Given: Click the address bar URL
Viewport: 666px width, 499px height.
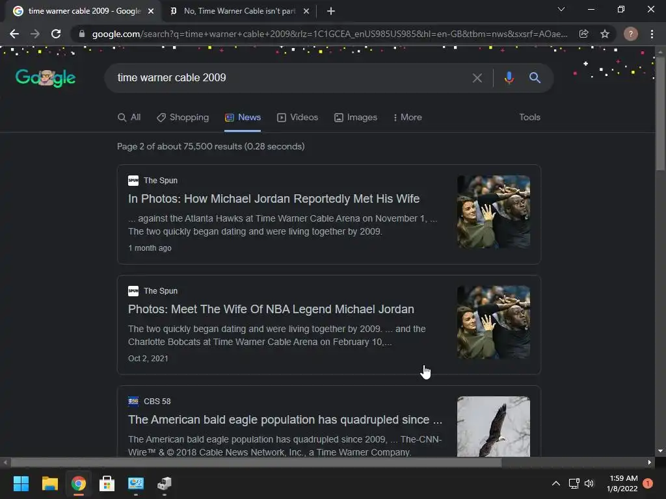Looking at the screenshot, I should 330,34.
